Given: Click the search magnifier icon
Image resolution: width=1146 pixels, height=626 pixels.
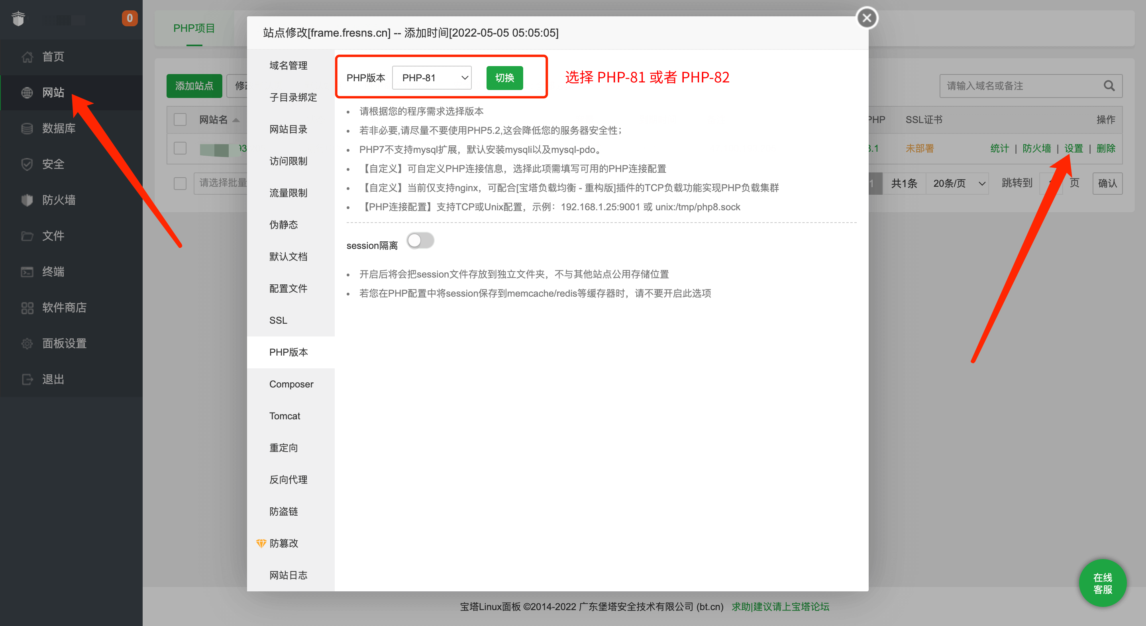Looking at the screenshot, I should pos(1109,86).
